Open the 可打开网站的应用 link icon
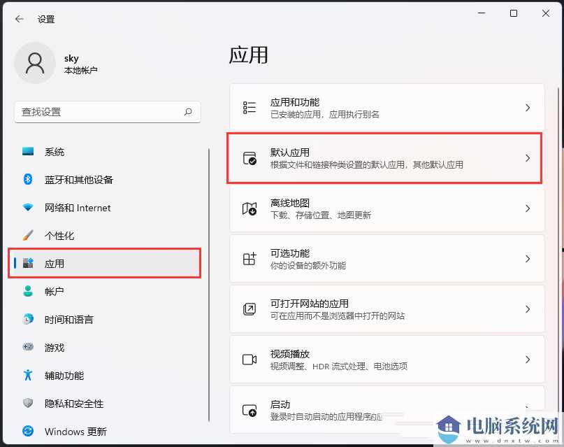 tap(249, 308)
